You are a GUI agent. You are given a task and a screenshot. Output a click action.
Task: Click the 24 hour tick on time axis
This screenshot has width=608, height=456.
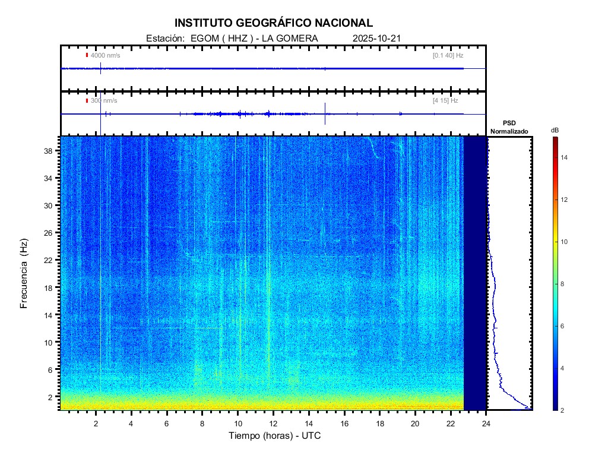pyautogui.click(x=486, y=424)
